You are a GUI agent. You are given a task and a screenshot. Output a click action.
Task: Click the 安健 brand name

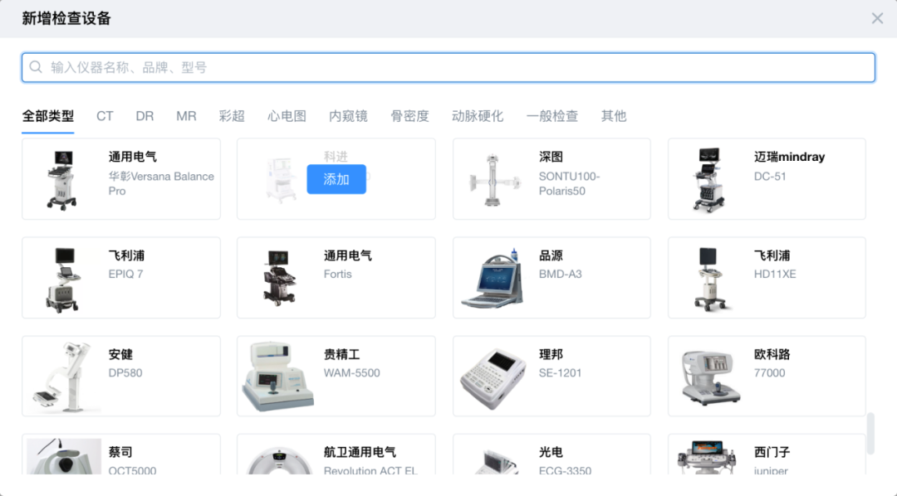(x=120, y=354)
